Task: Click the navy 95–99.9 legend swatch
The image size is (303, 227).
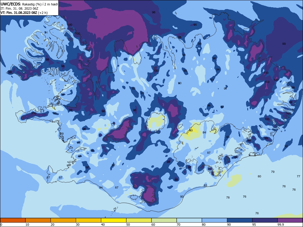Action: coord(265,220)
